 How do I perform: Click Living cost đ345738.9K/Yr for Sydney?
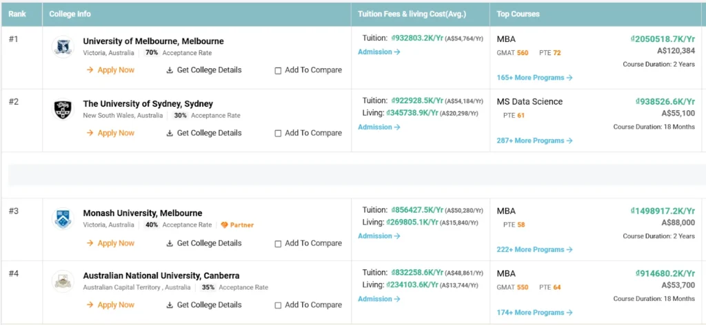pyautogui.click(x=412, y=112)
